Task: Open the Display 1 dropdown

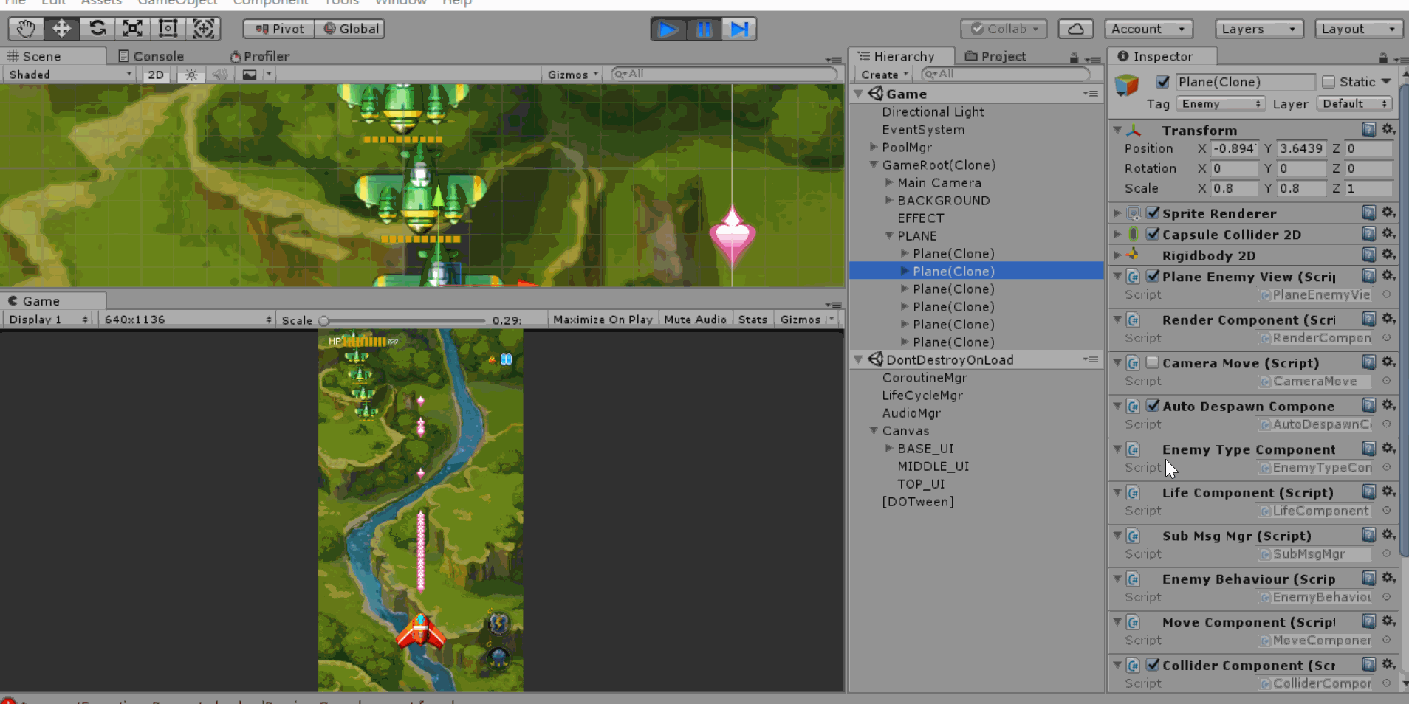Action: pyautogui.click(x=47, y=320)
